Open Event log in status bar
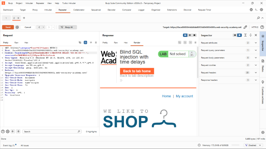The width and height of the screenshot is (266, 149). tap(9, 145)
